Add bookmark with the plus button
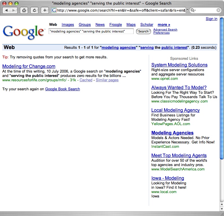 tap(45, 10)
